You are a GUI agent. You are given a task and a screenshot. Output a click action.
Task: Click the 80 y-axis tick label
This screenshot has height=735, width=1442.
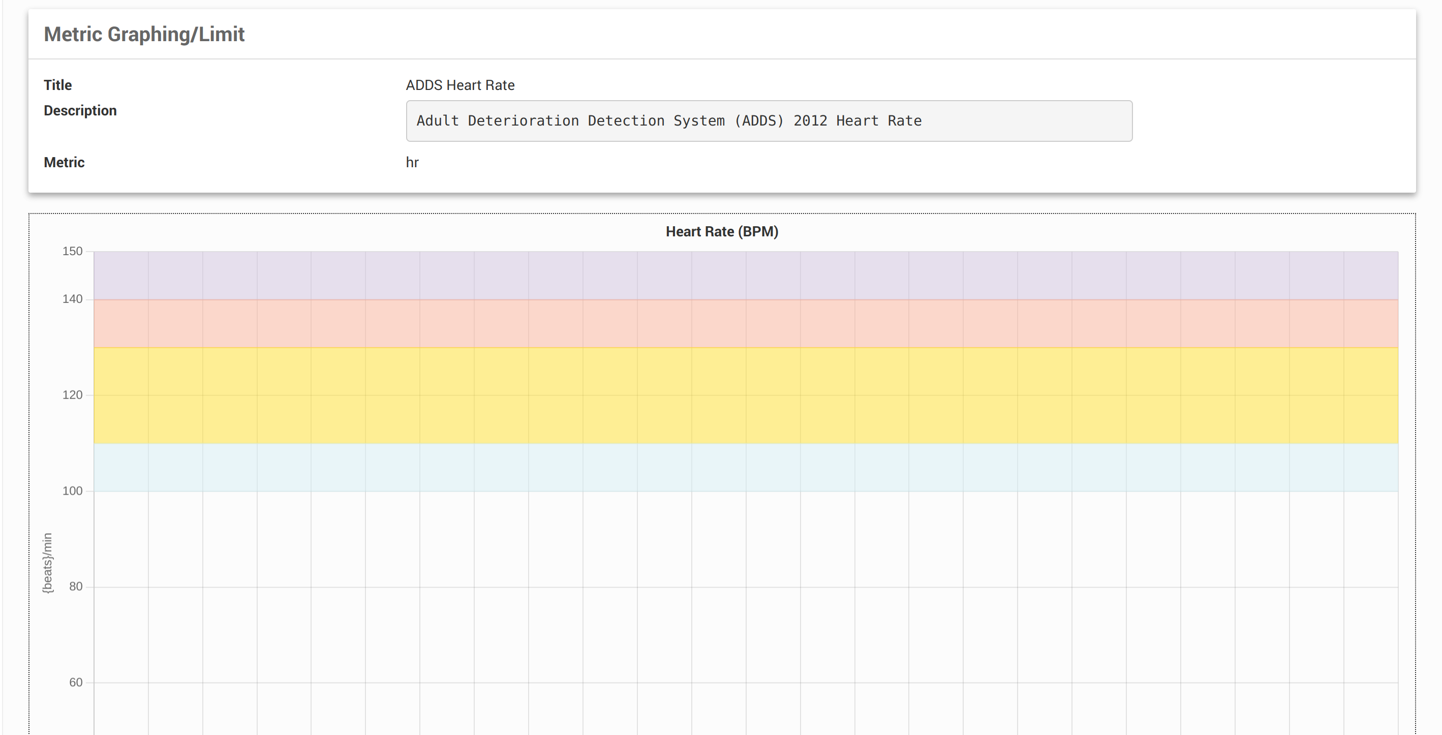click(76, 587)
